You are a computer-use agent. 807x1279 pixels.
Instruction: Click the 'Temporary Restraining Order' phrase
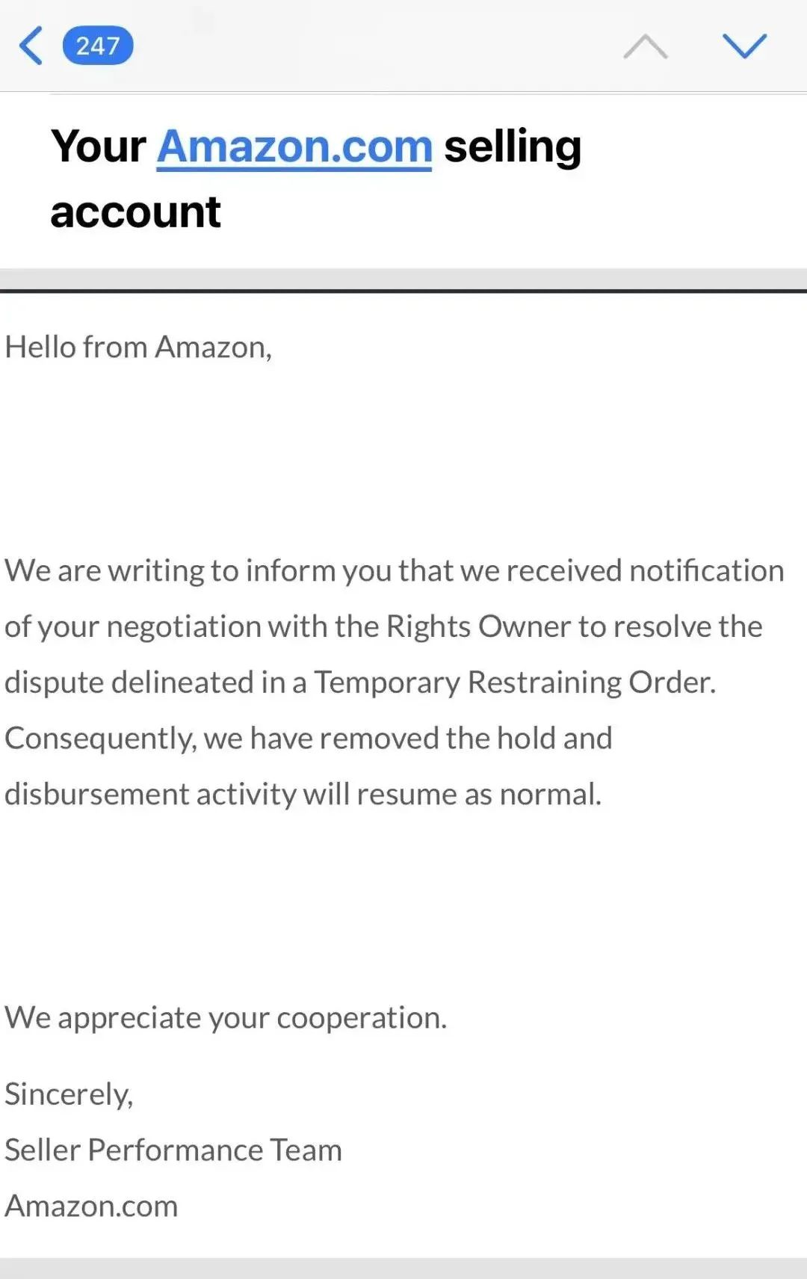(x=513, y=682)
